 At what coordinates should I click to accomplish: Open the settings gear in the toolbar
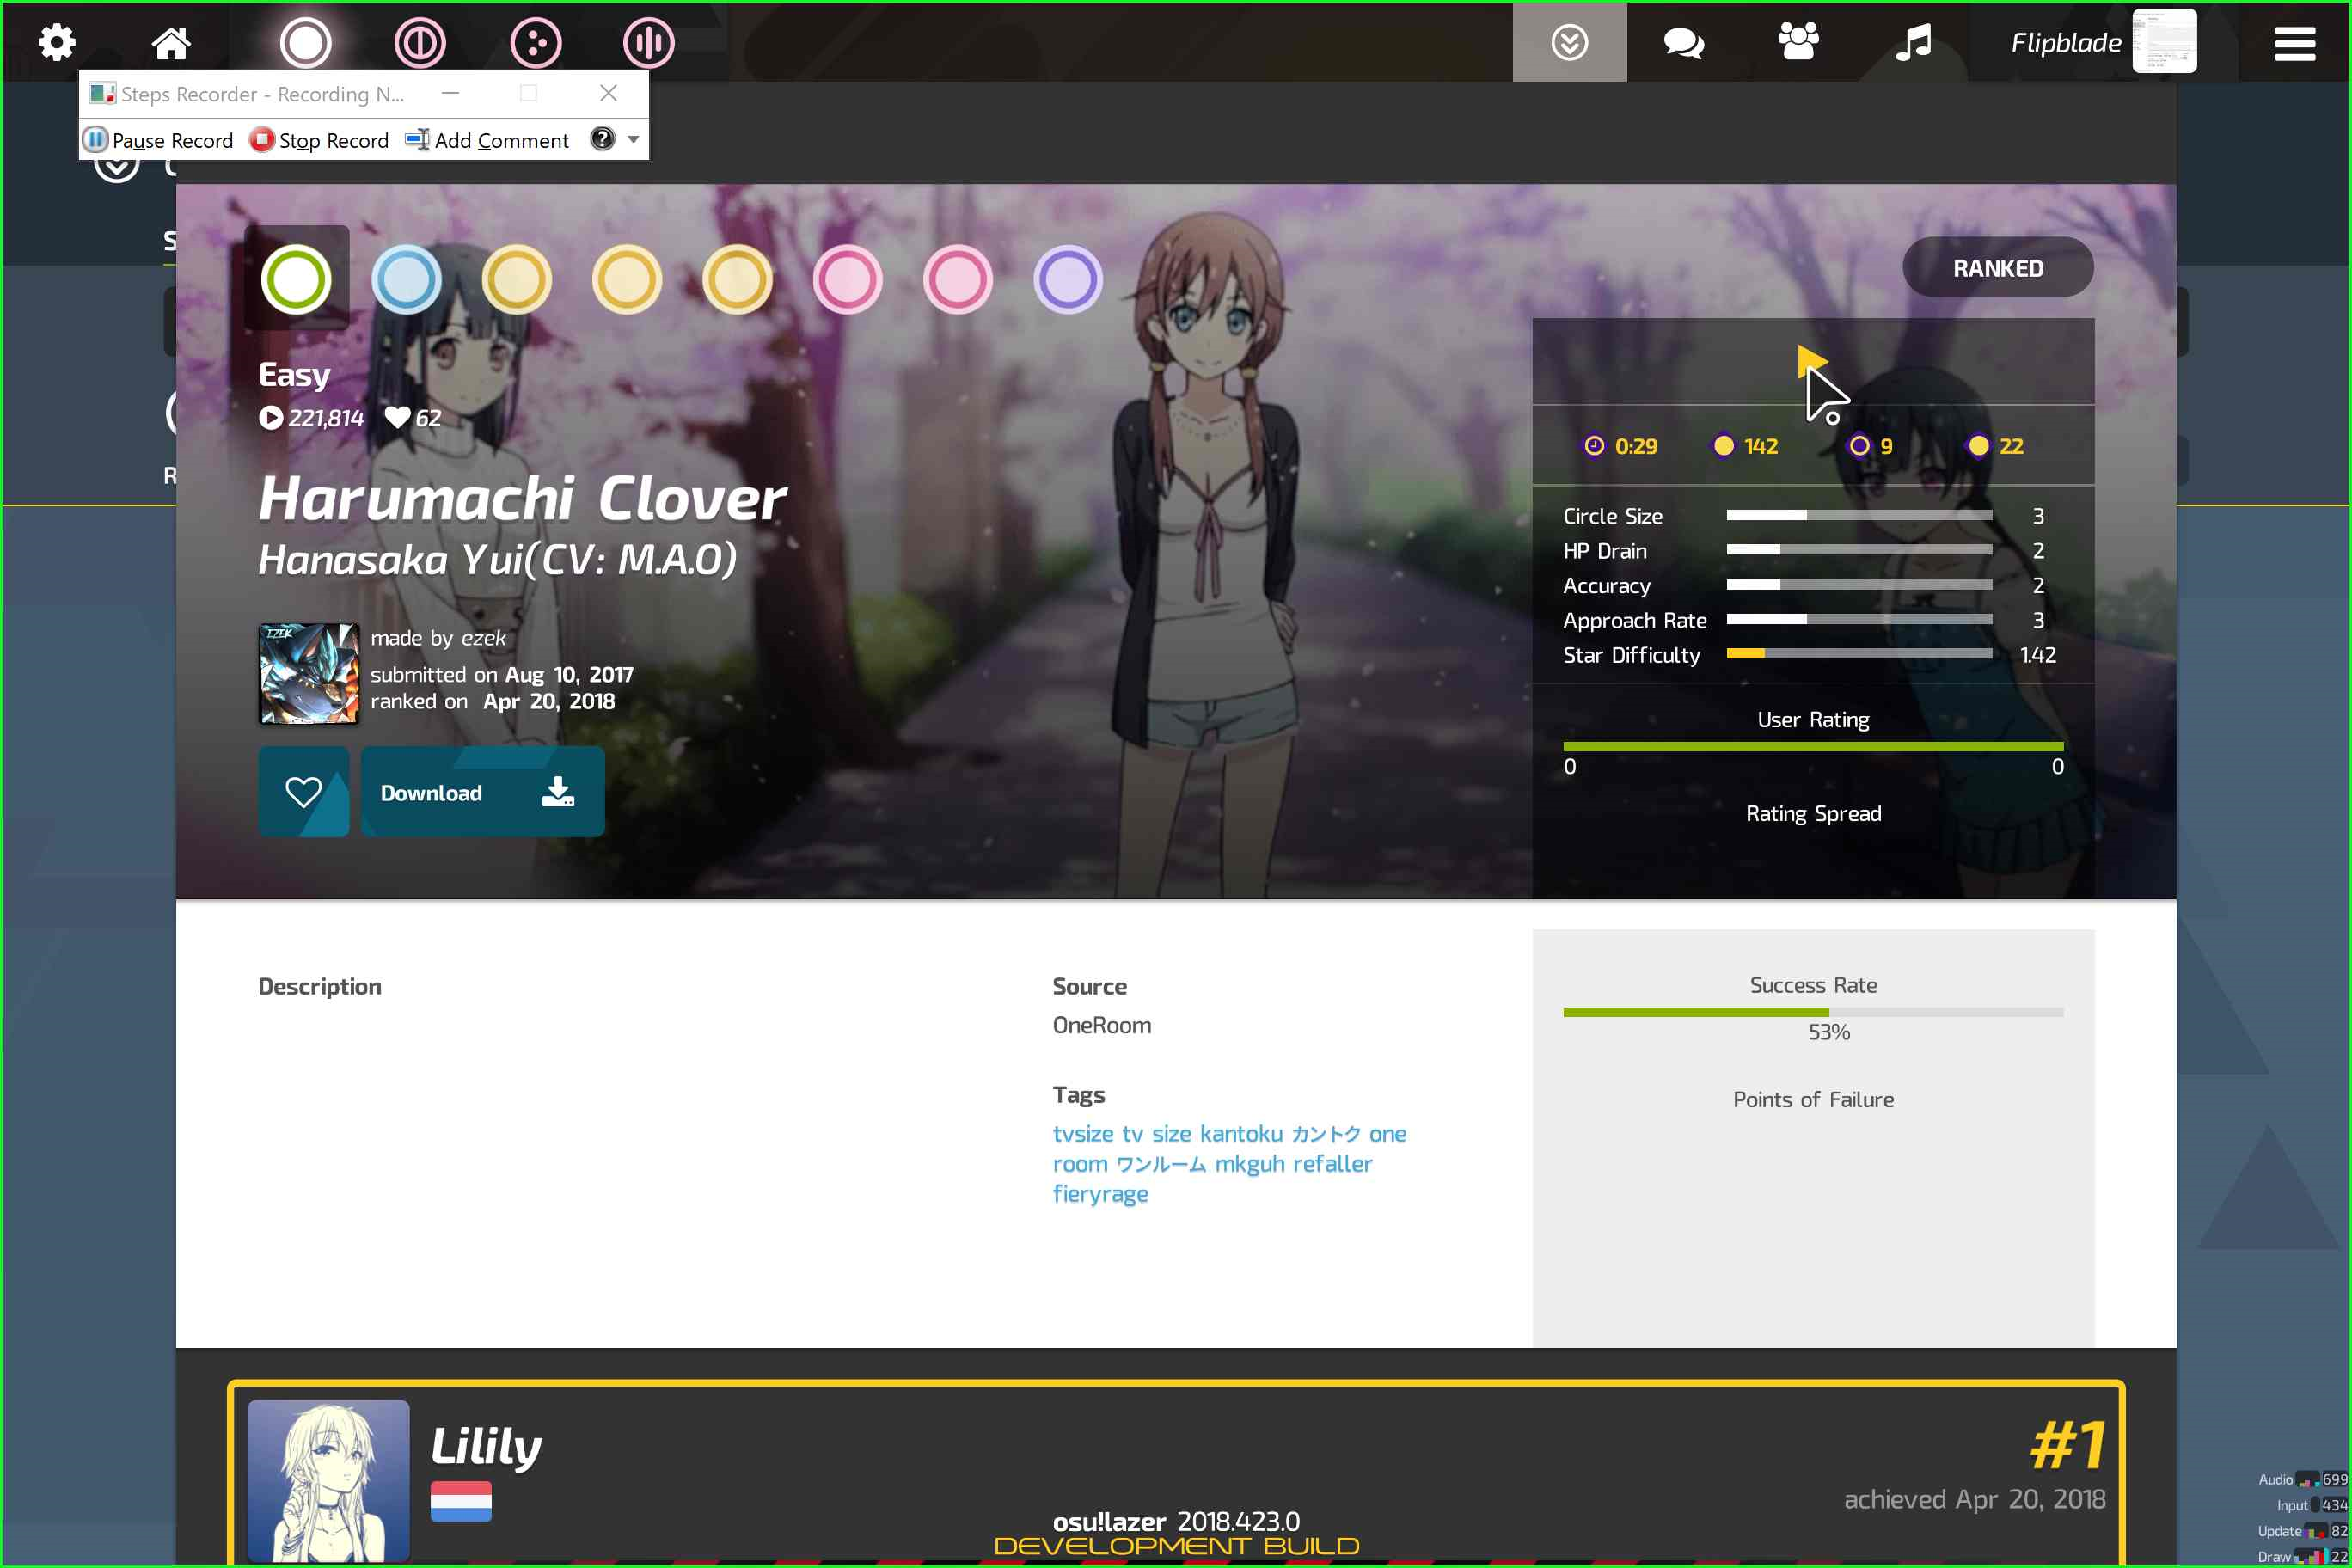pyautogui.click(x=57, y=42)
